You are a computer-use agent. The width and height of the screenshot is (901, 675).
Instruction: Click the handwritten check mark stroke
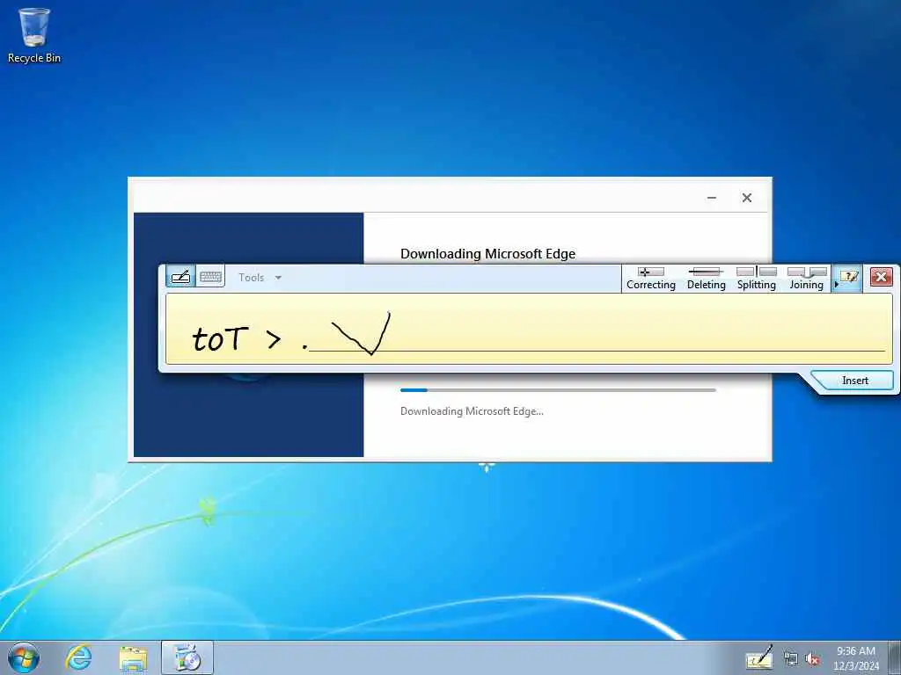point(361,333)
